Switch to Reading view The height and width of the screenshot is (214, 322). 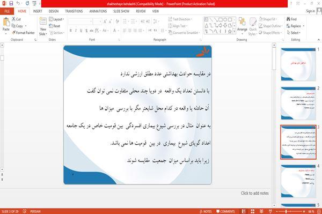(261, 211)
